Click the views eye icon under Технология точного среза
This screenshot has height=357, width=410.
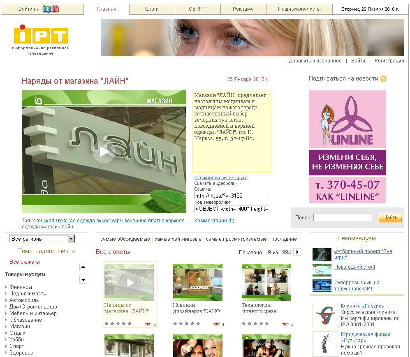pyautogui.click(x=285, y=324)
